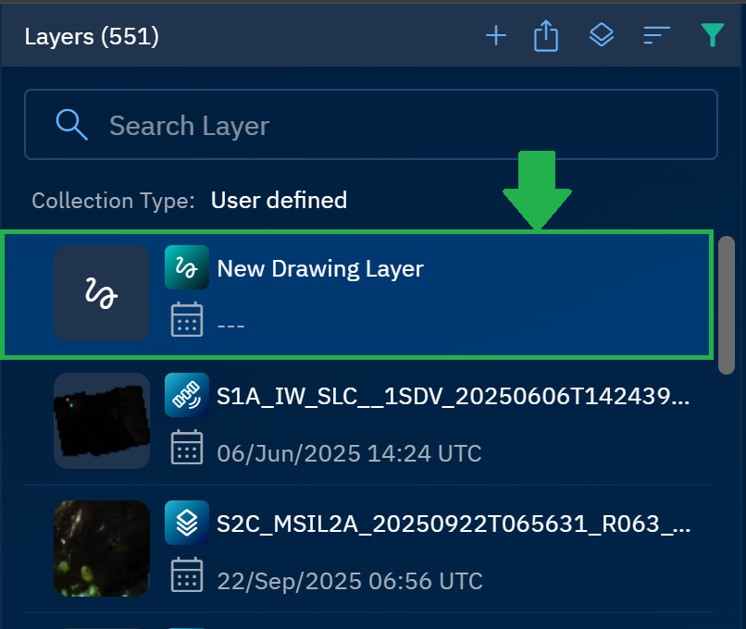Viewport: 746px width, 629px height.
Task: Select the S2C_MSIL2A layer name
Action: click(454, 524)
